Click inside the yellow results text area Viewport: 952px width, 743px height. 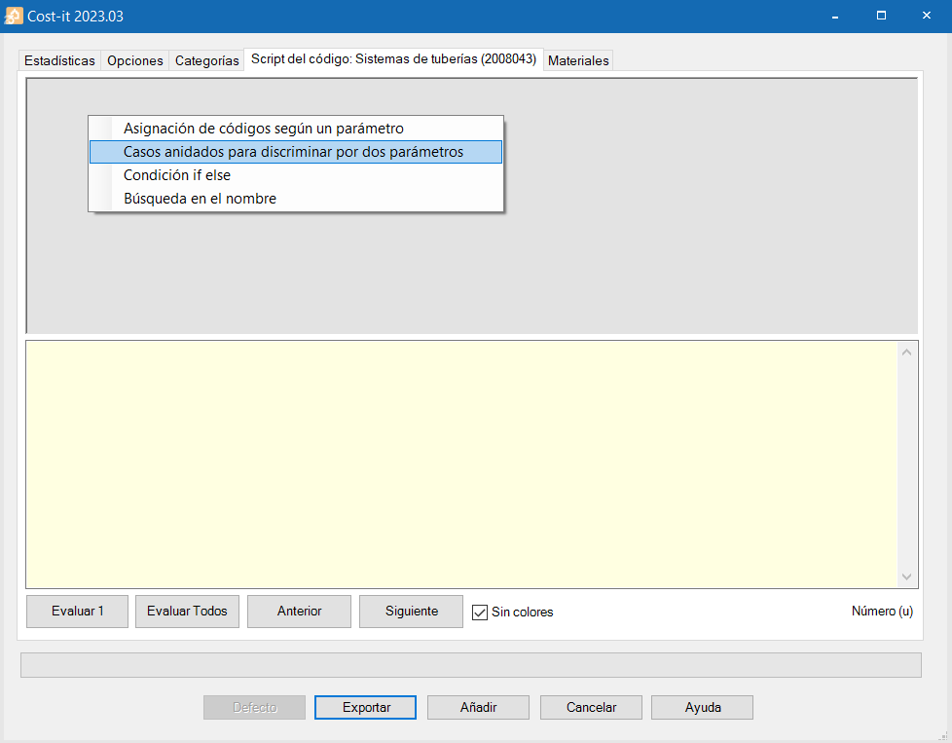[x=461, y=464]
